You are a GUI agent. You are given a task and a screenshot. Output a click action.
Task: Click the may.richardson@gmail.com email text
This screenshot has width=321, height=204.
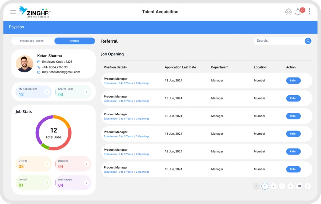(x=61, y=72)
